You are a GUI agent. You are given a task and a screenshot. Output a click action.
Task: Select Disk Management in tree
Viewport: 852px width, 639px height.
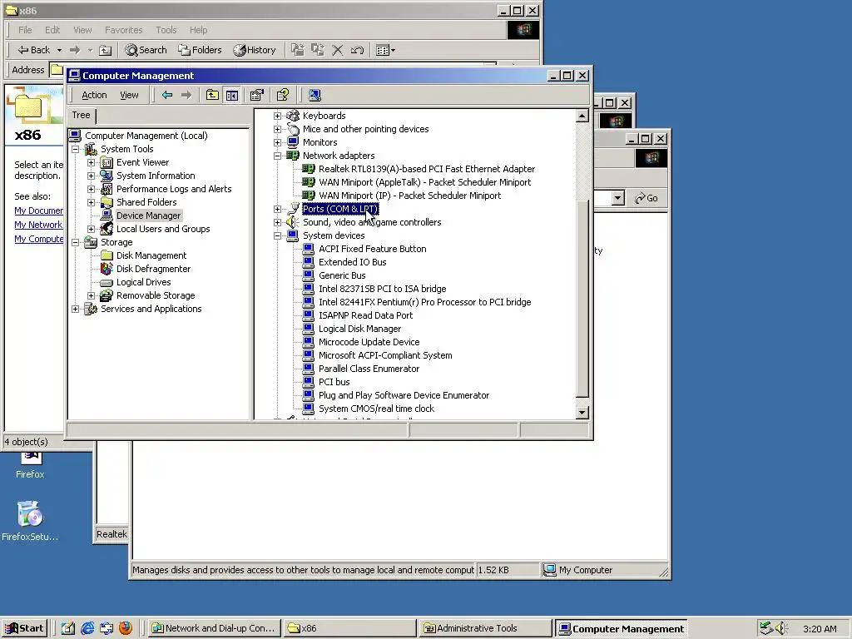coord(151,255)
